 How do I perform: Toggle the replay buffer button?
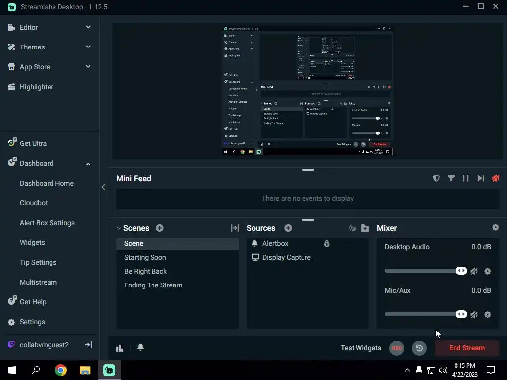[419, 348]
